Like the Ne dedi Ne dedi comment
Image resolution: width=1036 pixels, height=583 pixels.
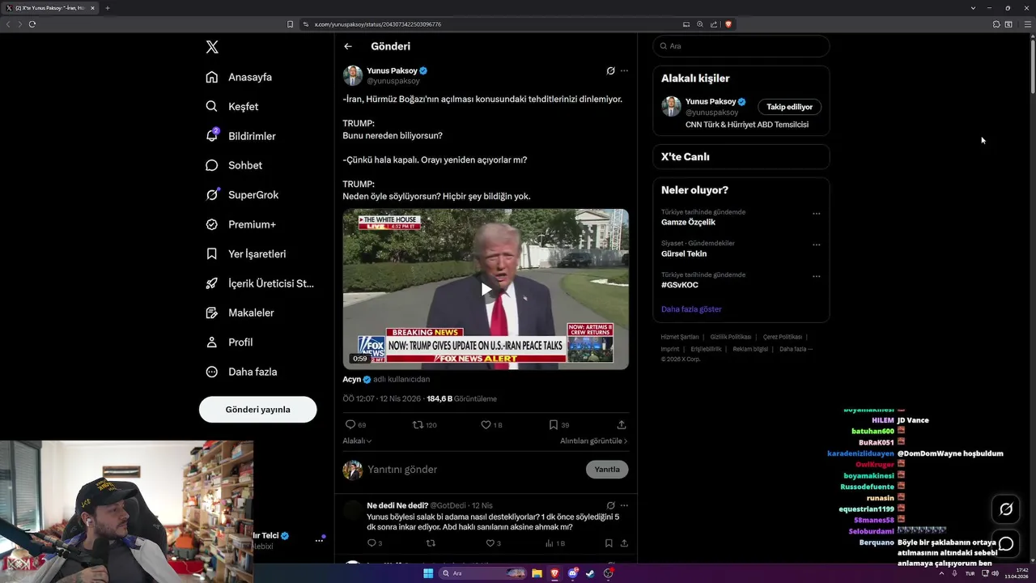[x=493, y=543]
